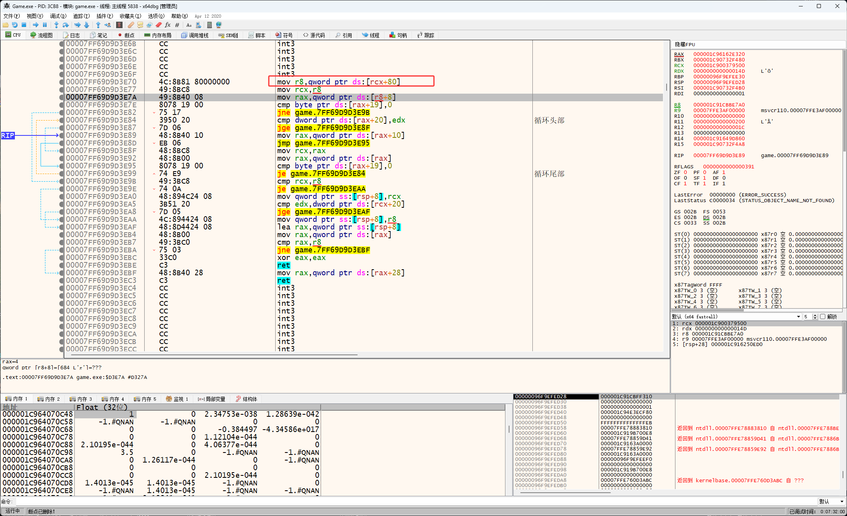Open the 默认 dropdown beside command bar
Viewport: 847px width, 516px height.
[831, 502]
